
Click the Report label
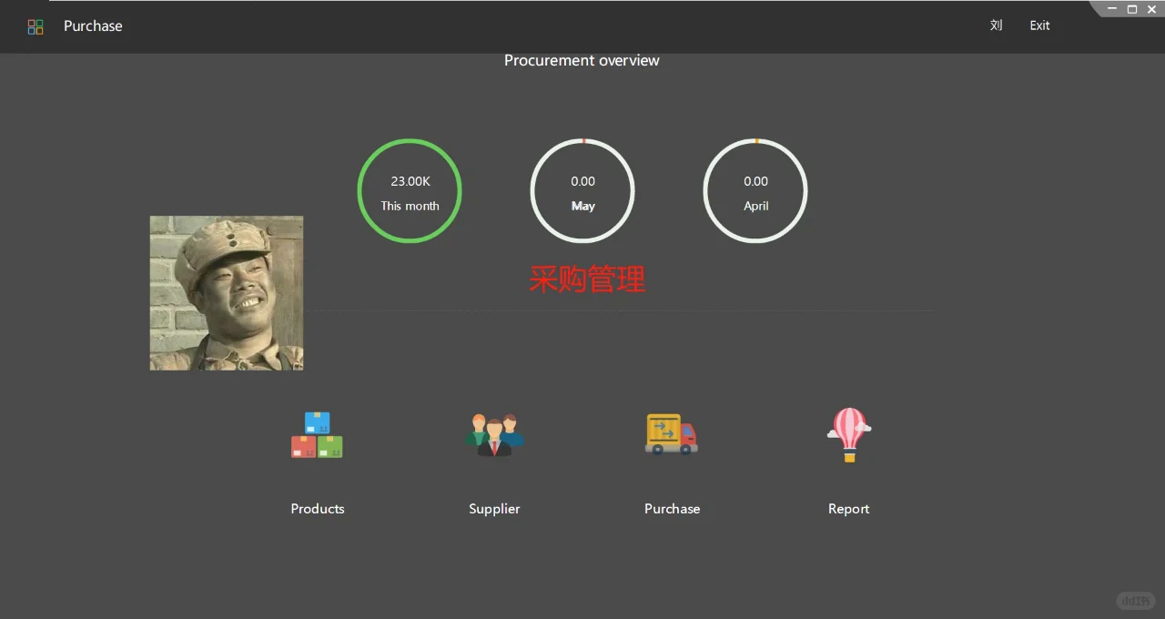[848, 509]
